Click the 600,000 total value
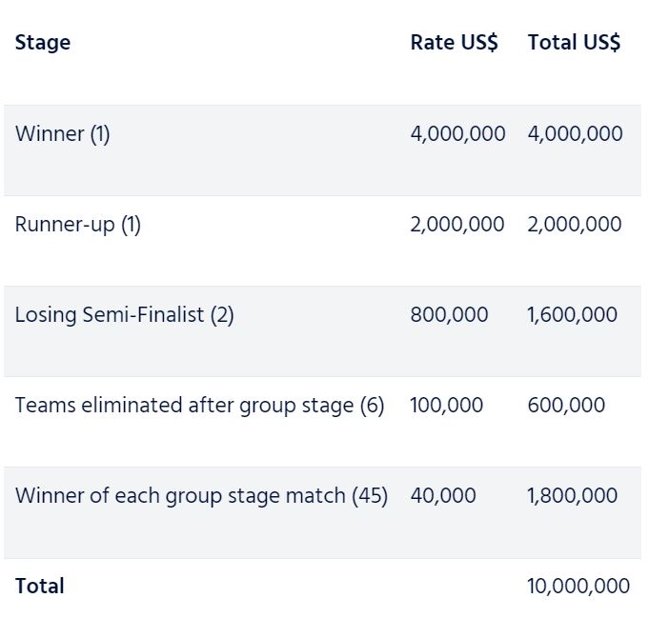 (x=566, y=406)
